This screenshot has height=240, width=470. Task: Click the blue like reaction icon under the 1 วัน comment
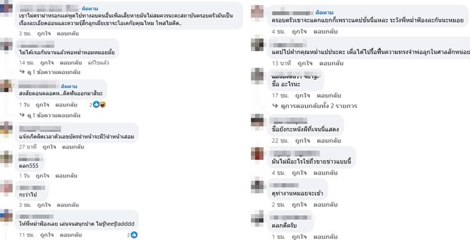pos(96,104)
